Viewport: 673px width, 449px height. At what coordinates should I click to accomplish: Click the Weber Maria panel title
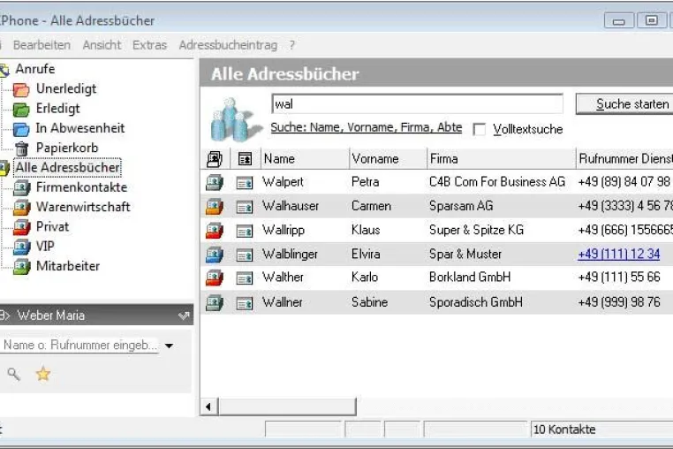50,316
